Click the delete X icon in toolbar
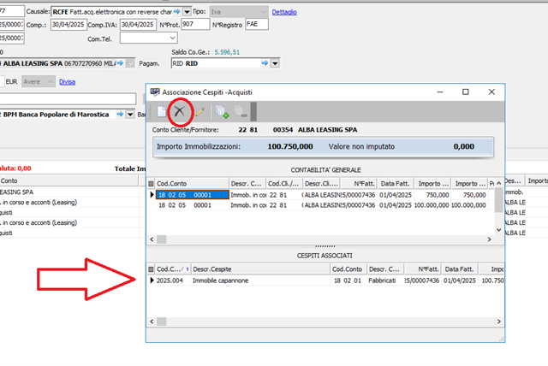This screenshot has width=548, height=366. tap(180, 111)
